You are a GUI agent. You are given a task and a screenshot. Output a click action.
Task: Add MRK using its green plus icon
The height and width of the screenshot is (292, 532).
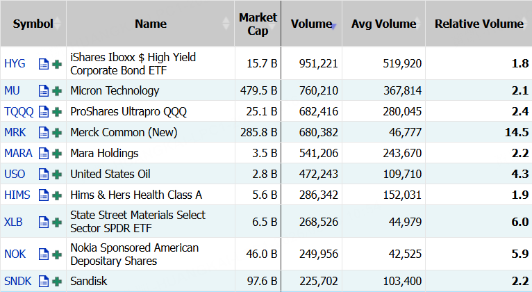click(57, 132)
